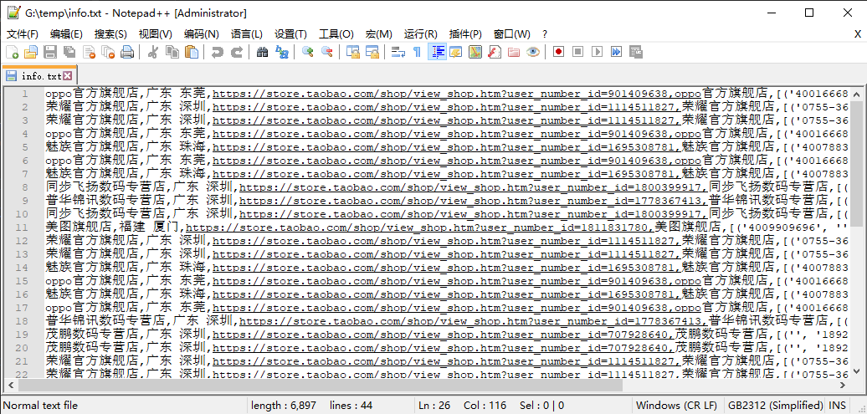Open the 搜索(S) menu
This screenshot has height=414, width=867.
pos(110,33)
